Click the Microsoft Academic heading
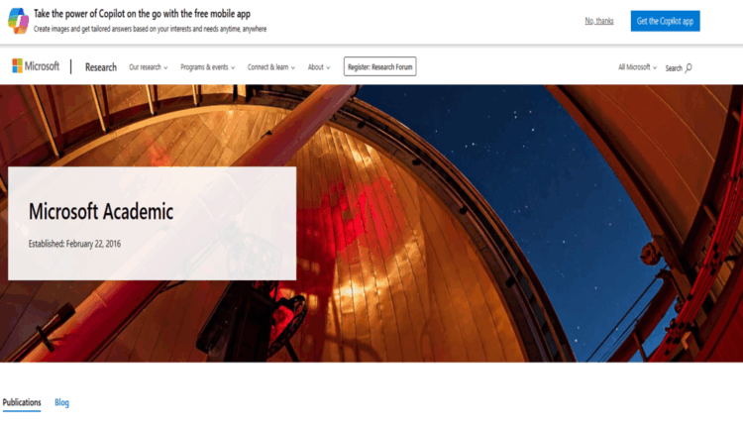 (x=101, y=211)
